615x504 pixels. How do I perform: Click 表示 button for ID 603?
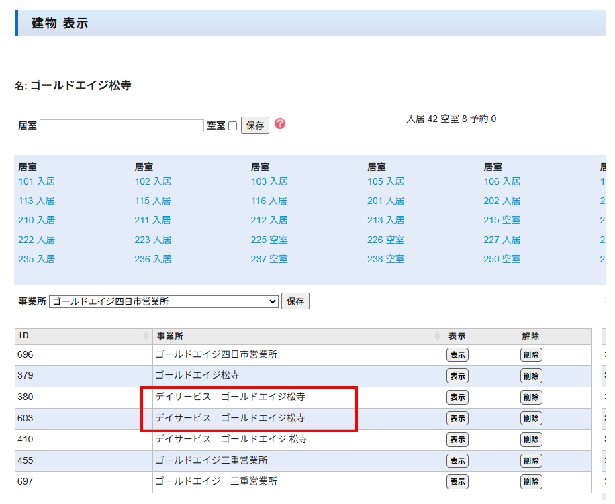pos(457,419)
